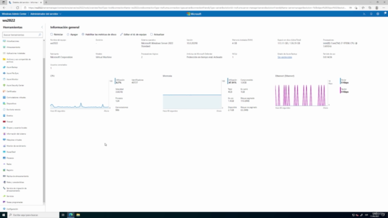Open a new browser tab with plus
Viewport: 388px width, 218px height.
tap(46, 2)
